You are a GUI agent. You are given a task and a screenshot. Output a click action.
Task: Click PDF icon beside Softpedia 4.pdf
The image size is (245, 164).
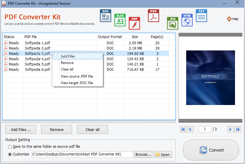[x=6, y=59]
